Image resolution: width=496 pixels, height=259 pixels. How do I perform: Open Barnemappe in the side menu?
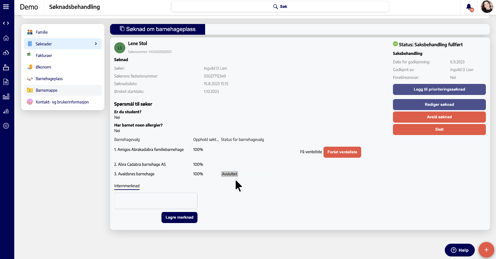pos(63,90)
